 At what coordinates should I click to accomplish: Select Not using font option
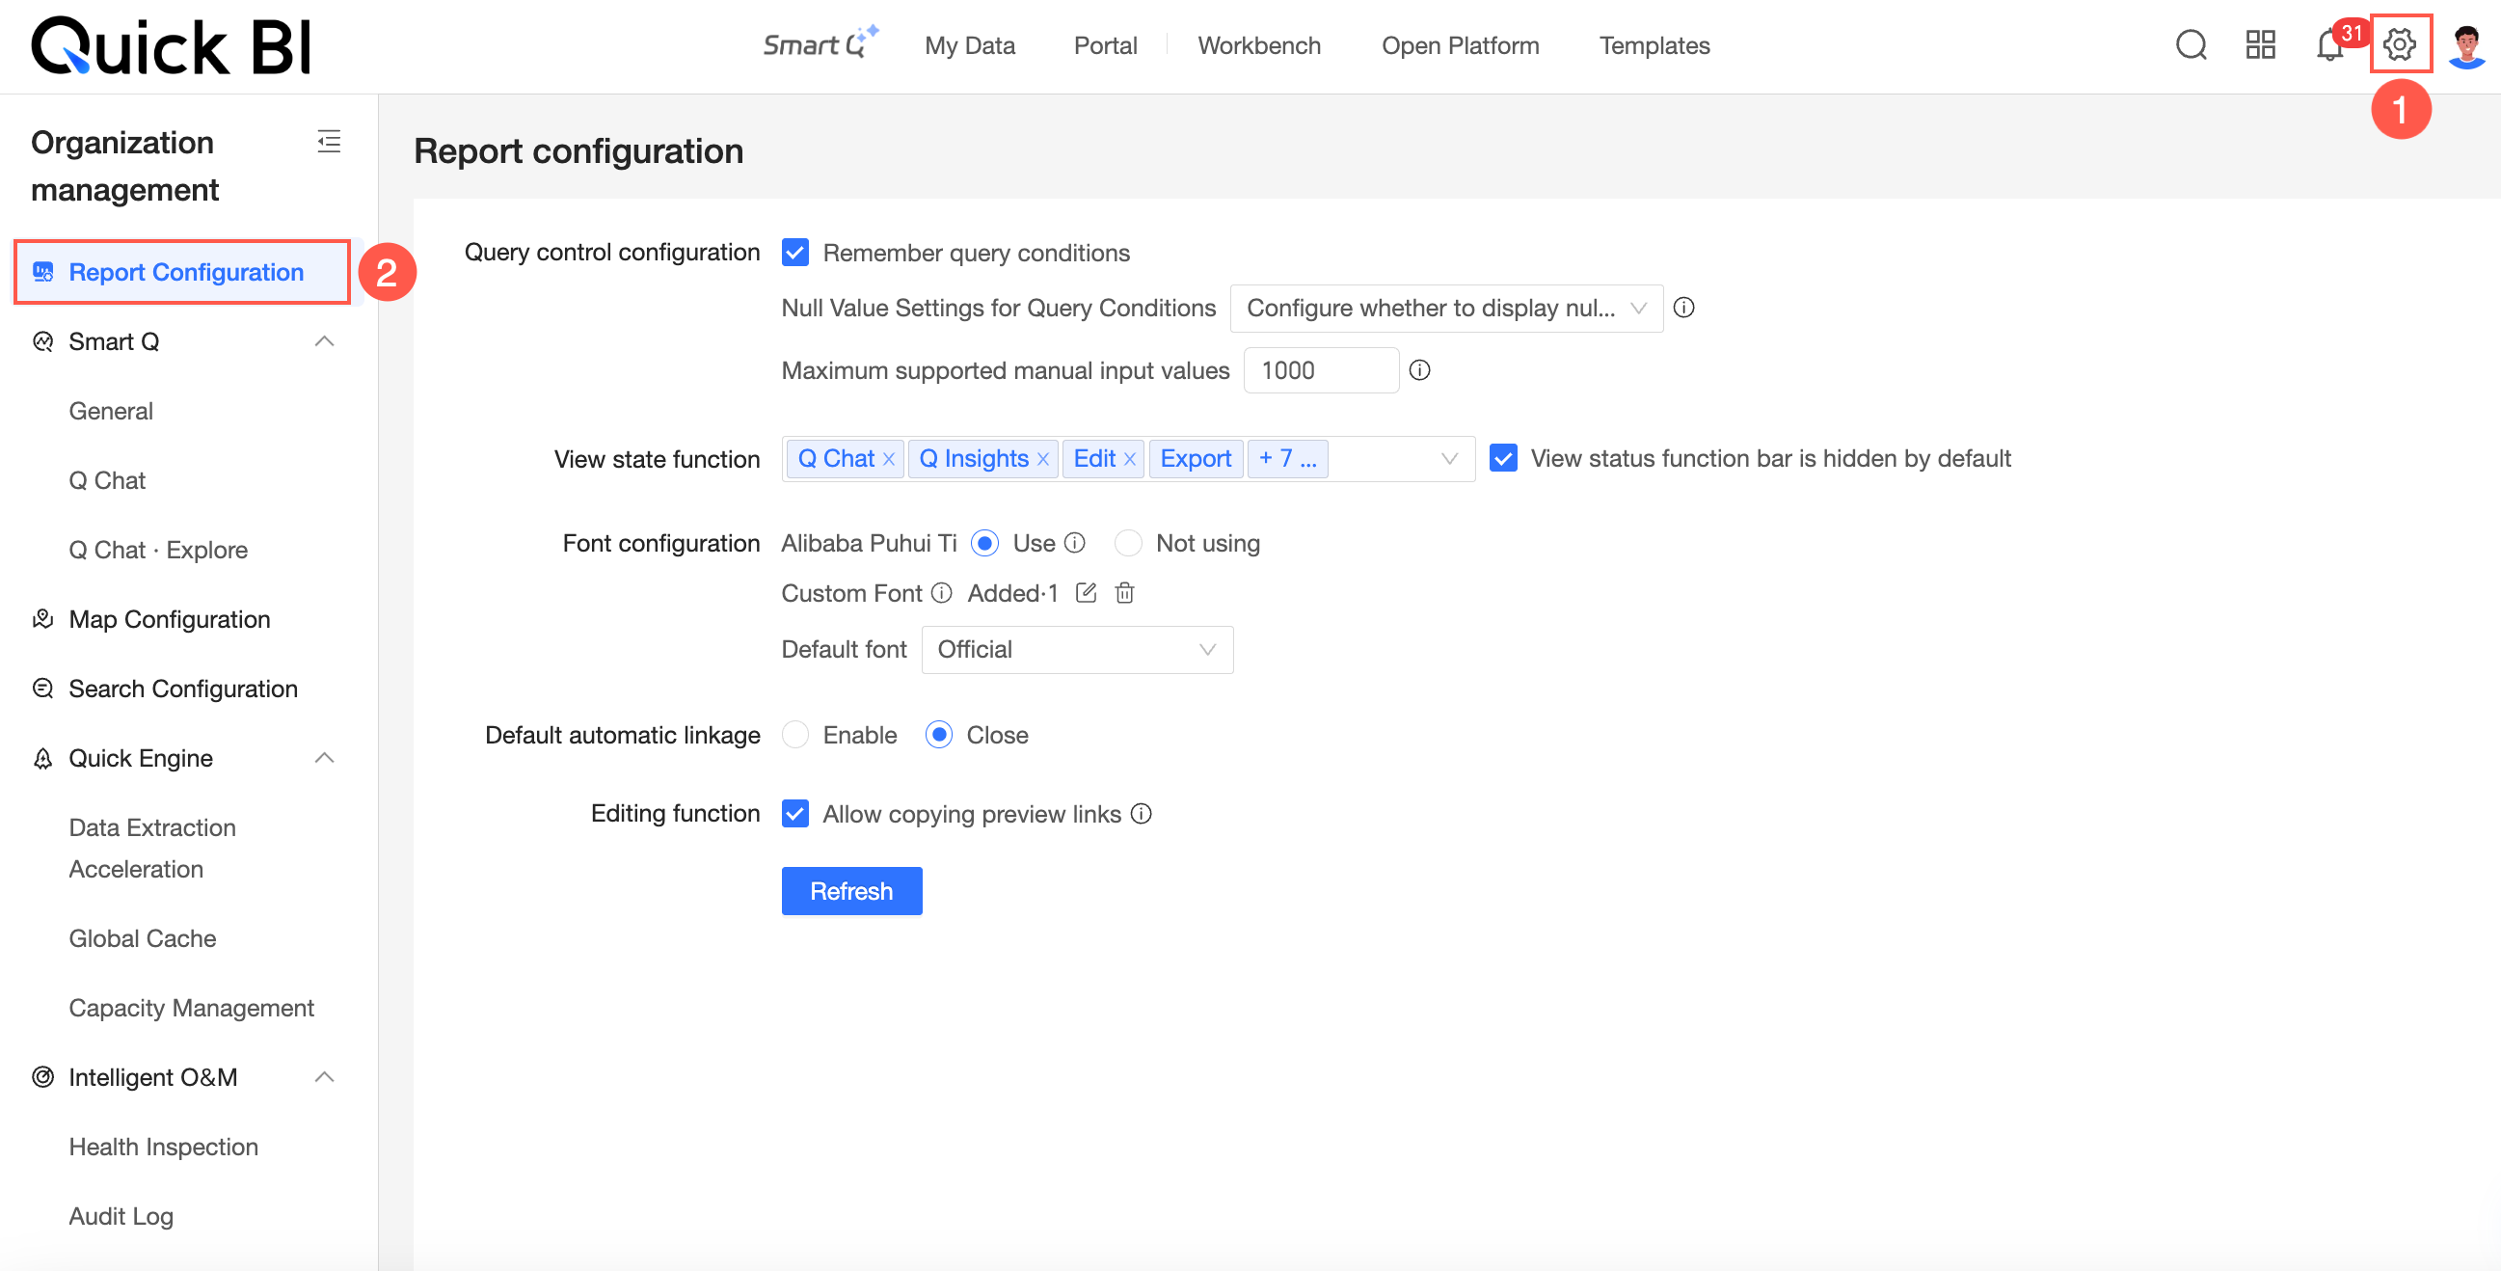pos(1127,543)
